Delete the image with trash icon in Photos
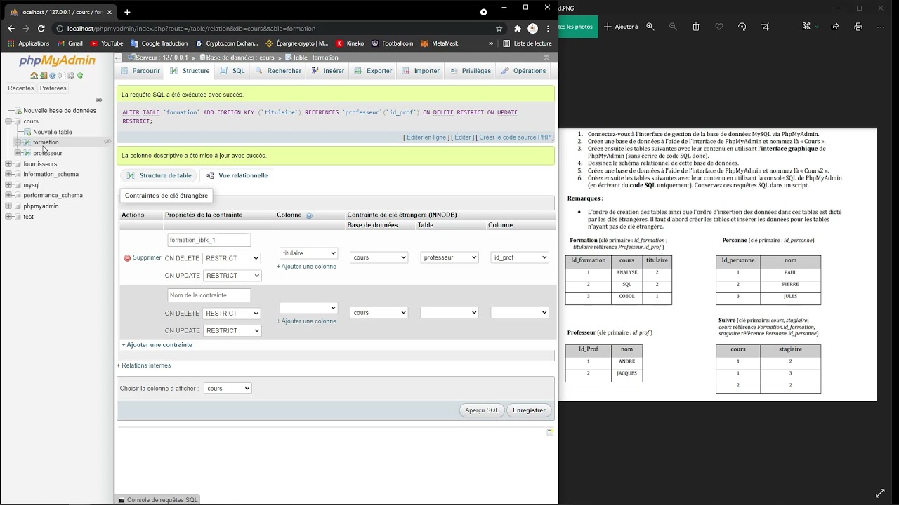Image resolution: width=899 pixels, height=505 pixels. (x=696, y=27)
